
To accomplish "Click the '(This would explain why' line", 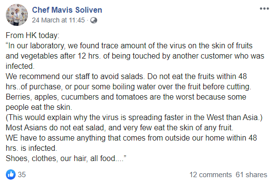I will (x=134, y=118).
